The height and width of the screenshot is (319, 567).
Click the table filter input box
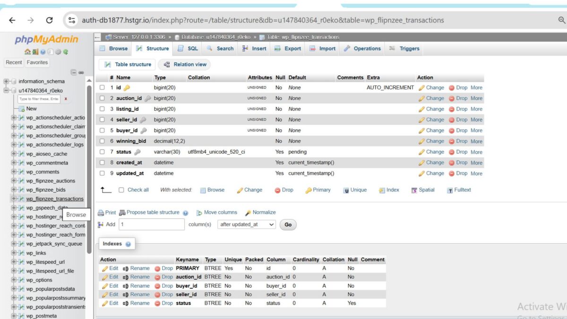pos(39,99)
